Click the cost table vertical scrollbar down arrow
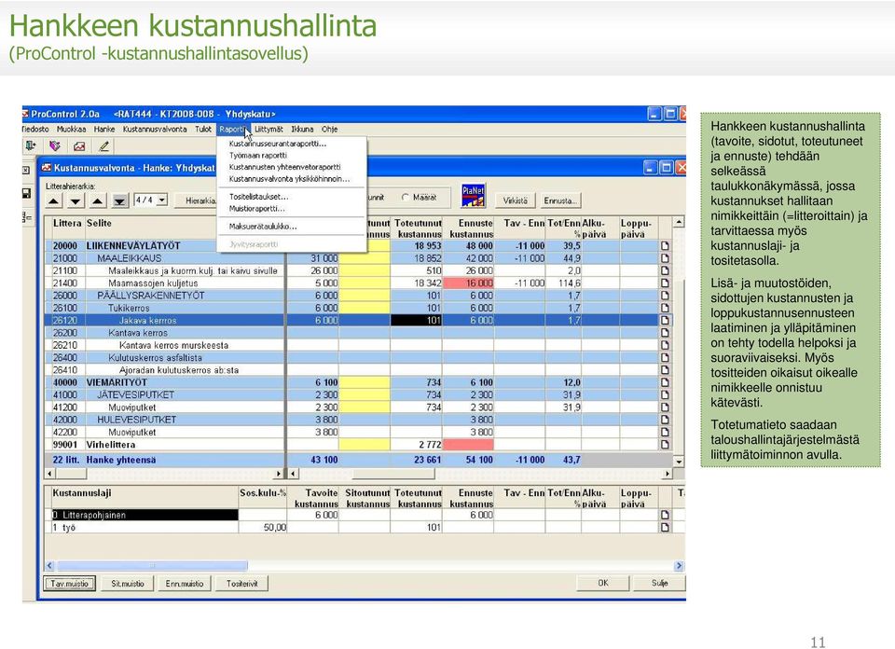 pyautogui.click(x=678, y=462)
